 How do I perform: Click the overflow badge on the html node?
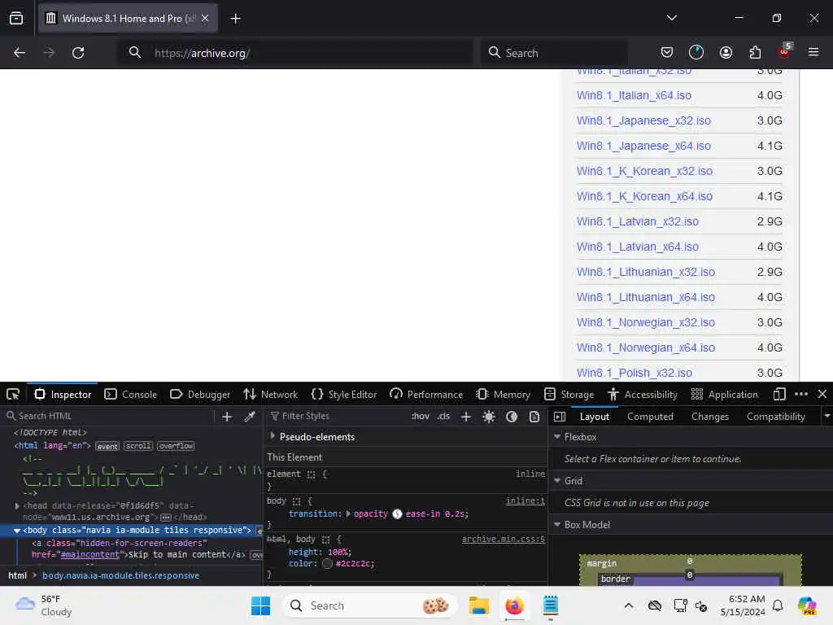click(x=176, y=446)
